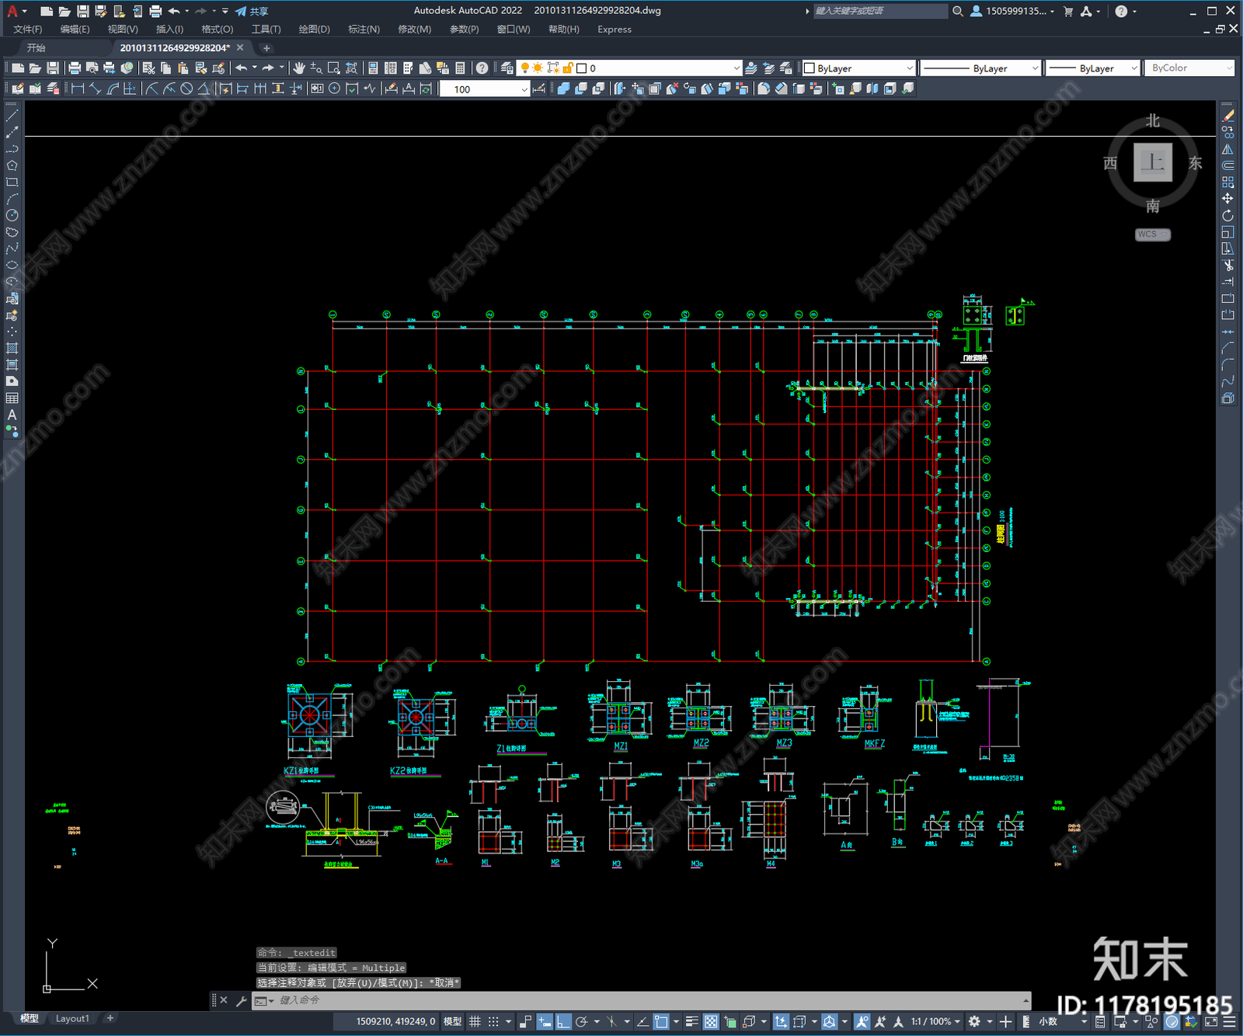Click the WCS label under the ViewCube

(1152, 235)
